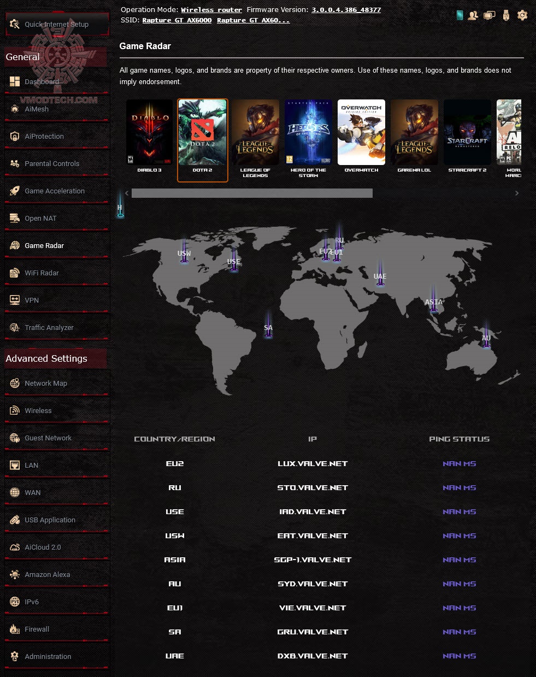
Task: Click the Wireless signal icon
Action: click(x=15, y=411)
